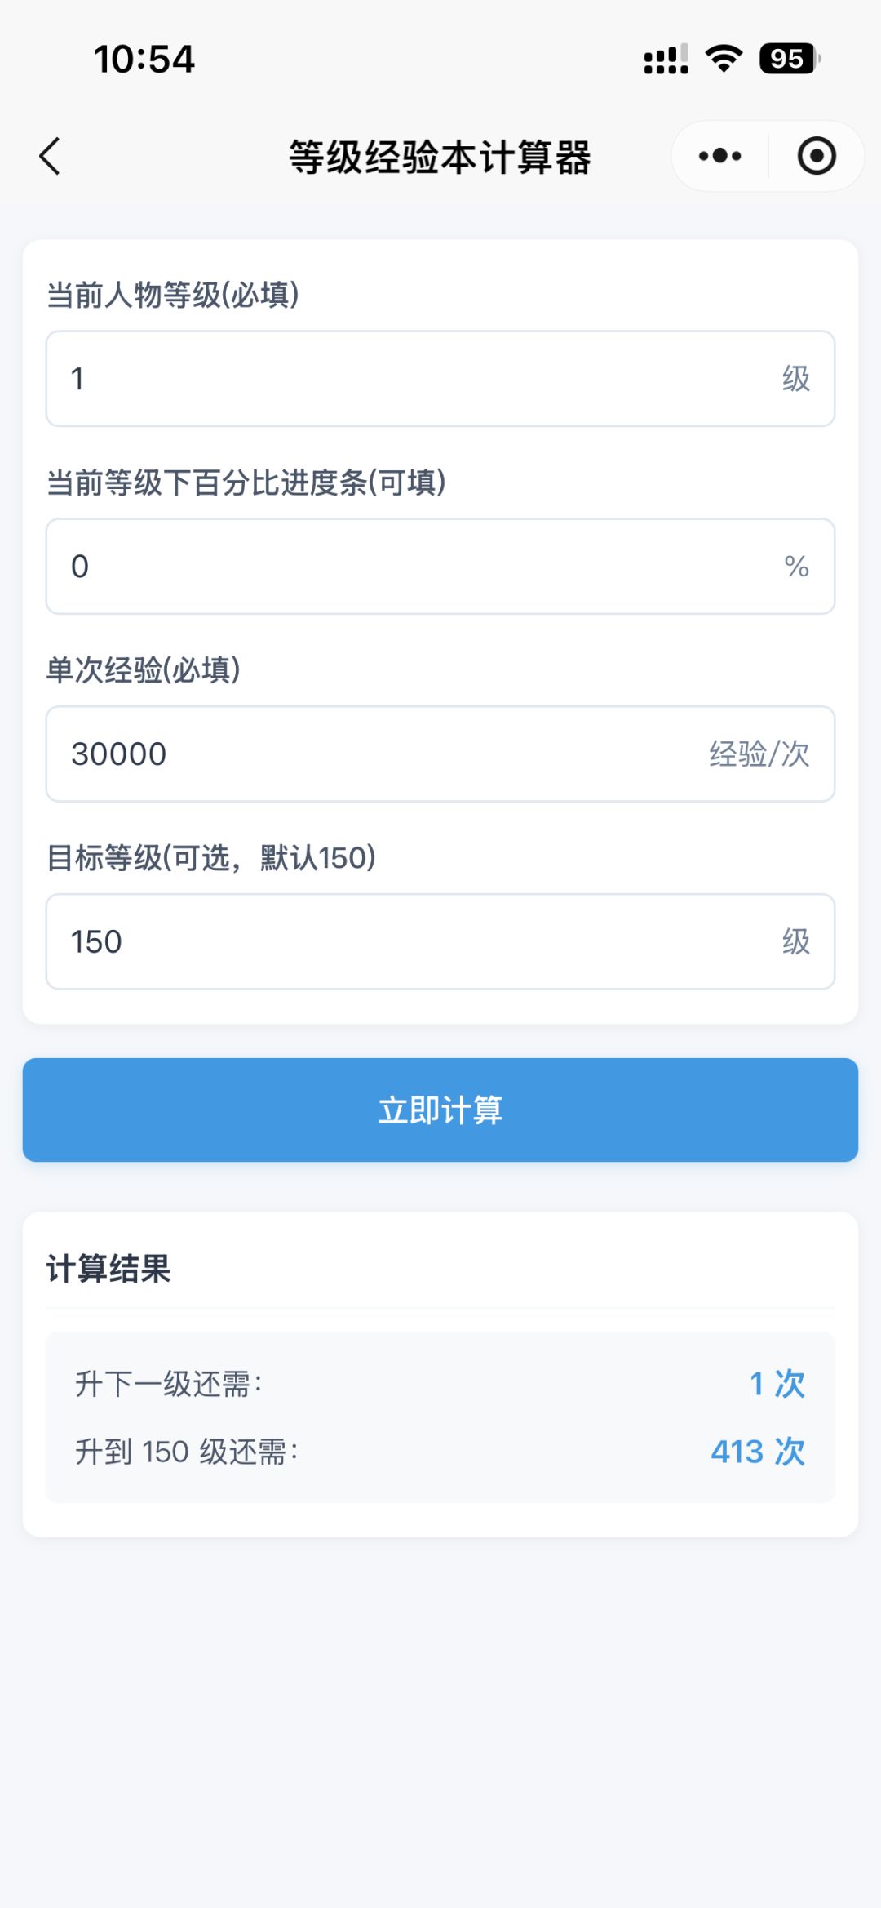
Task: Tap the Wi-Fi status icon
Action: [724, 59]
